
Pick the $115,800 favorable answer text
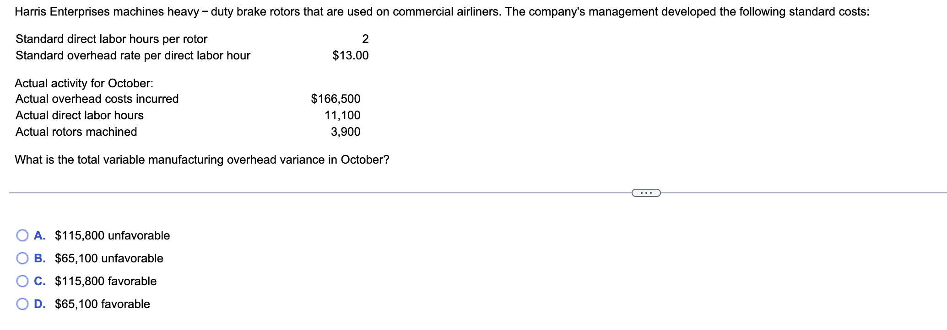click(106, 281)
